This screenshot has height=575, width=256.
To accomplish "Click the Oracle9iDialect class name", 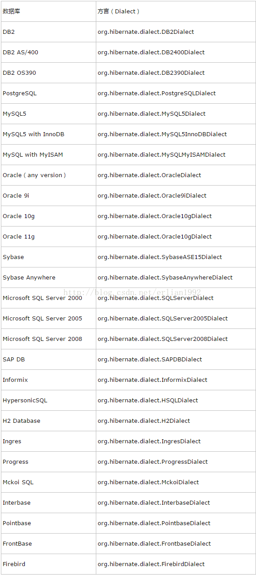I will click(x=152, y=196).
